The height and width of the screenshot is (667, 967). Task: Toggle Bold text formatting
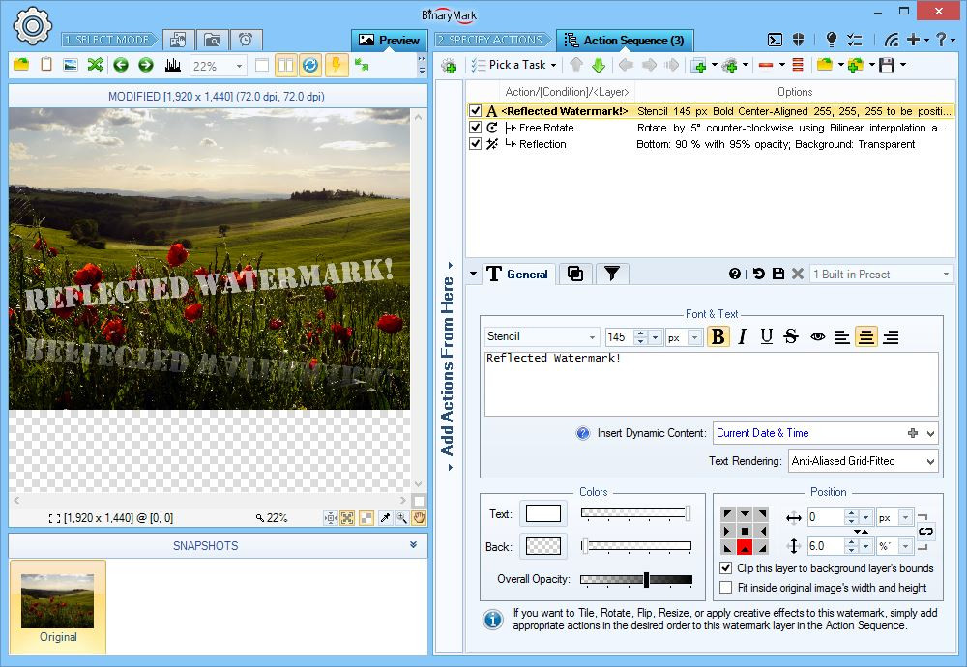(718, 337)
